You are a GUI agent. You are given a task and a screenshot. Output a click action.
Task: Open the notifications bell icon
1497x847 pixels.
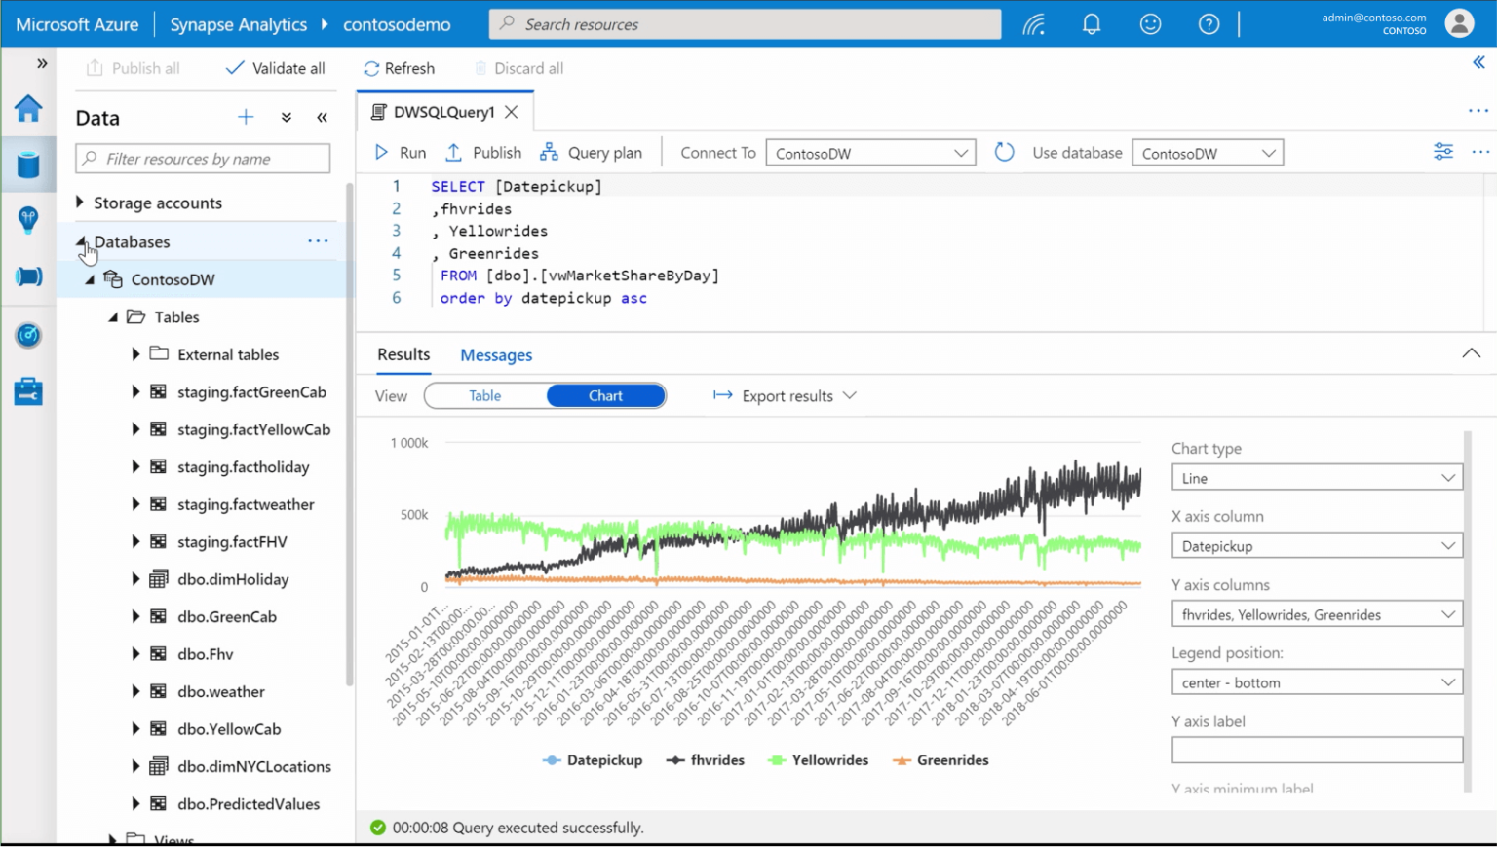click(x=1091, y=23)
